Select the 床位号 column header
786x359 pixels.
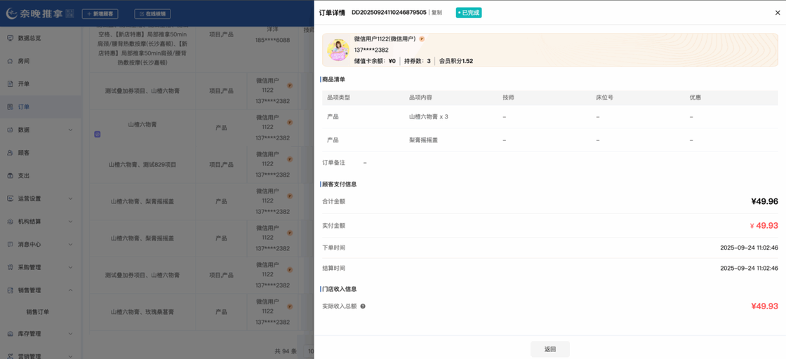click(604, 97)
